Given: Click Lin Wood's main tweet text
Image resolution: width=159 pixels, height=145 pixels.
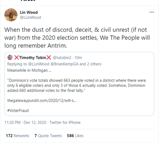Looking at the screenshot, I should pos(77,37).
